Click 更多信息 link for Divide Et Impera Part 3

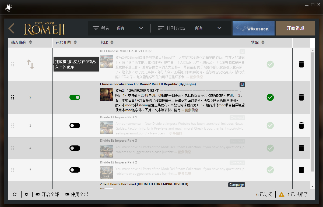tap(185, 152)
